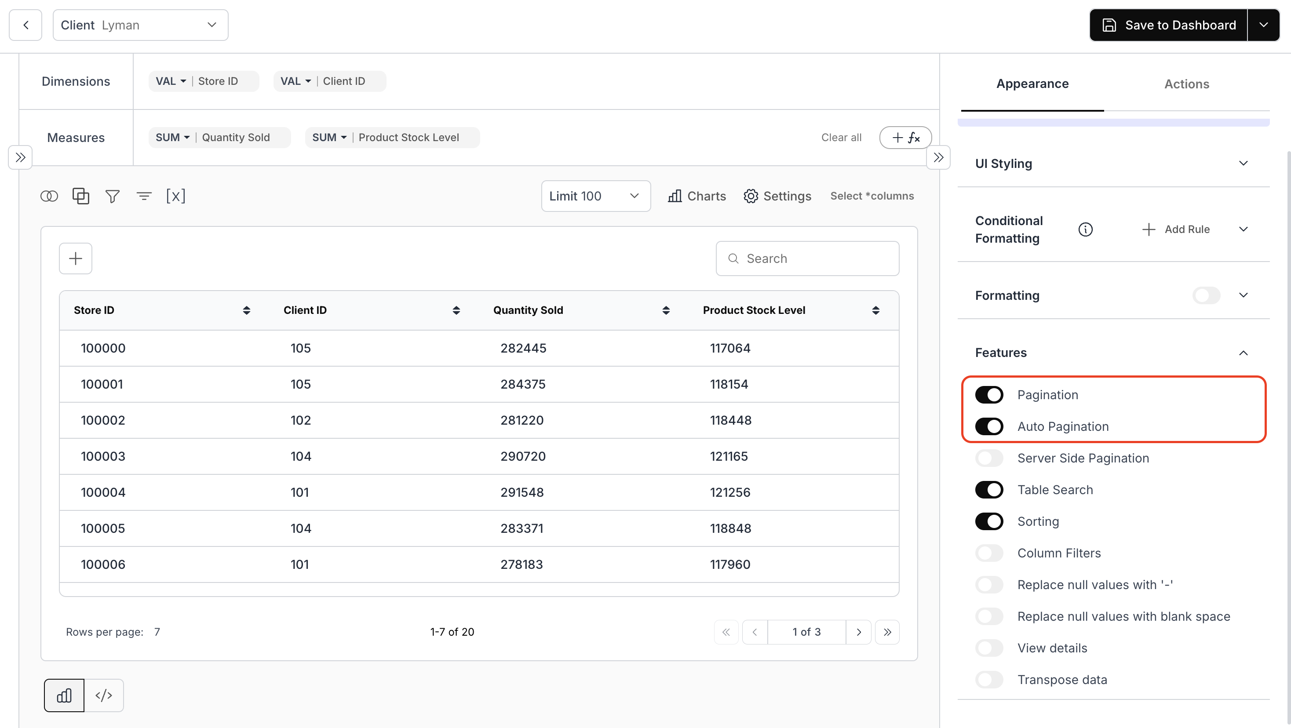Switch to the Actions tab

tap(1186, 84)
